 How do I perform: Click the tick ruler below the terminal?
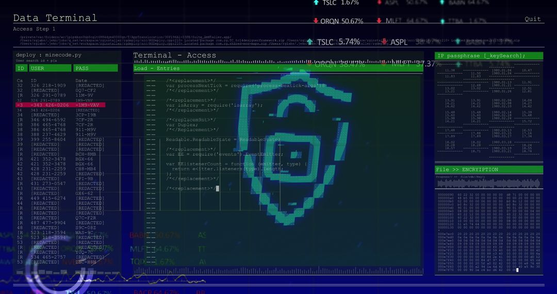[278, 271]
